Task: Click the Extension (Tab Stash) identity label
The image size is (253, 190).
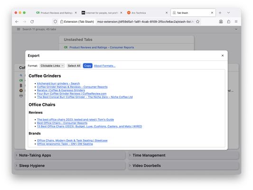Action: coord(77,22)
